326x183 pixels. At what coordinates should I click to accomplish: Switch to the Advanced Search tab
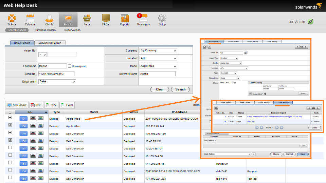click(x=50, y=43)
